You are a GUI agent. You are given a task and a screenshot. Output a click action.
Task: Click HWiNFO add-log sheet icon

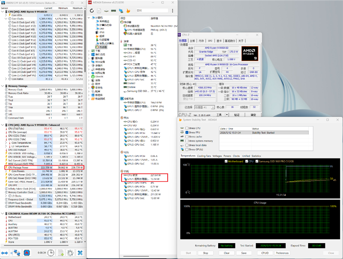tap(60, 253)
